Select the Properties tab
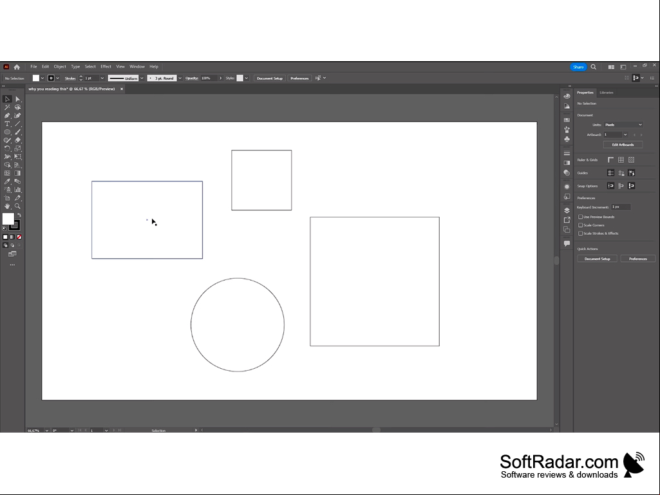Viewport: 660px width, 495px height. coord(585,93)
